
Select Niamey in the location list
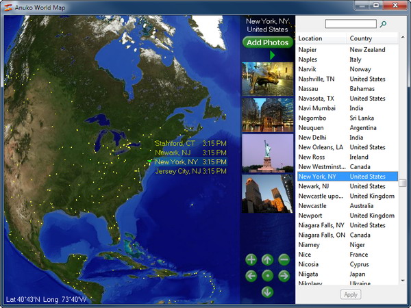[x=347, y=245]
